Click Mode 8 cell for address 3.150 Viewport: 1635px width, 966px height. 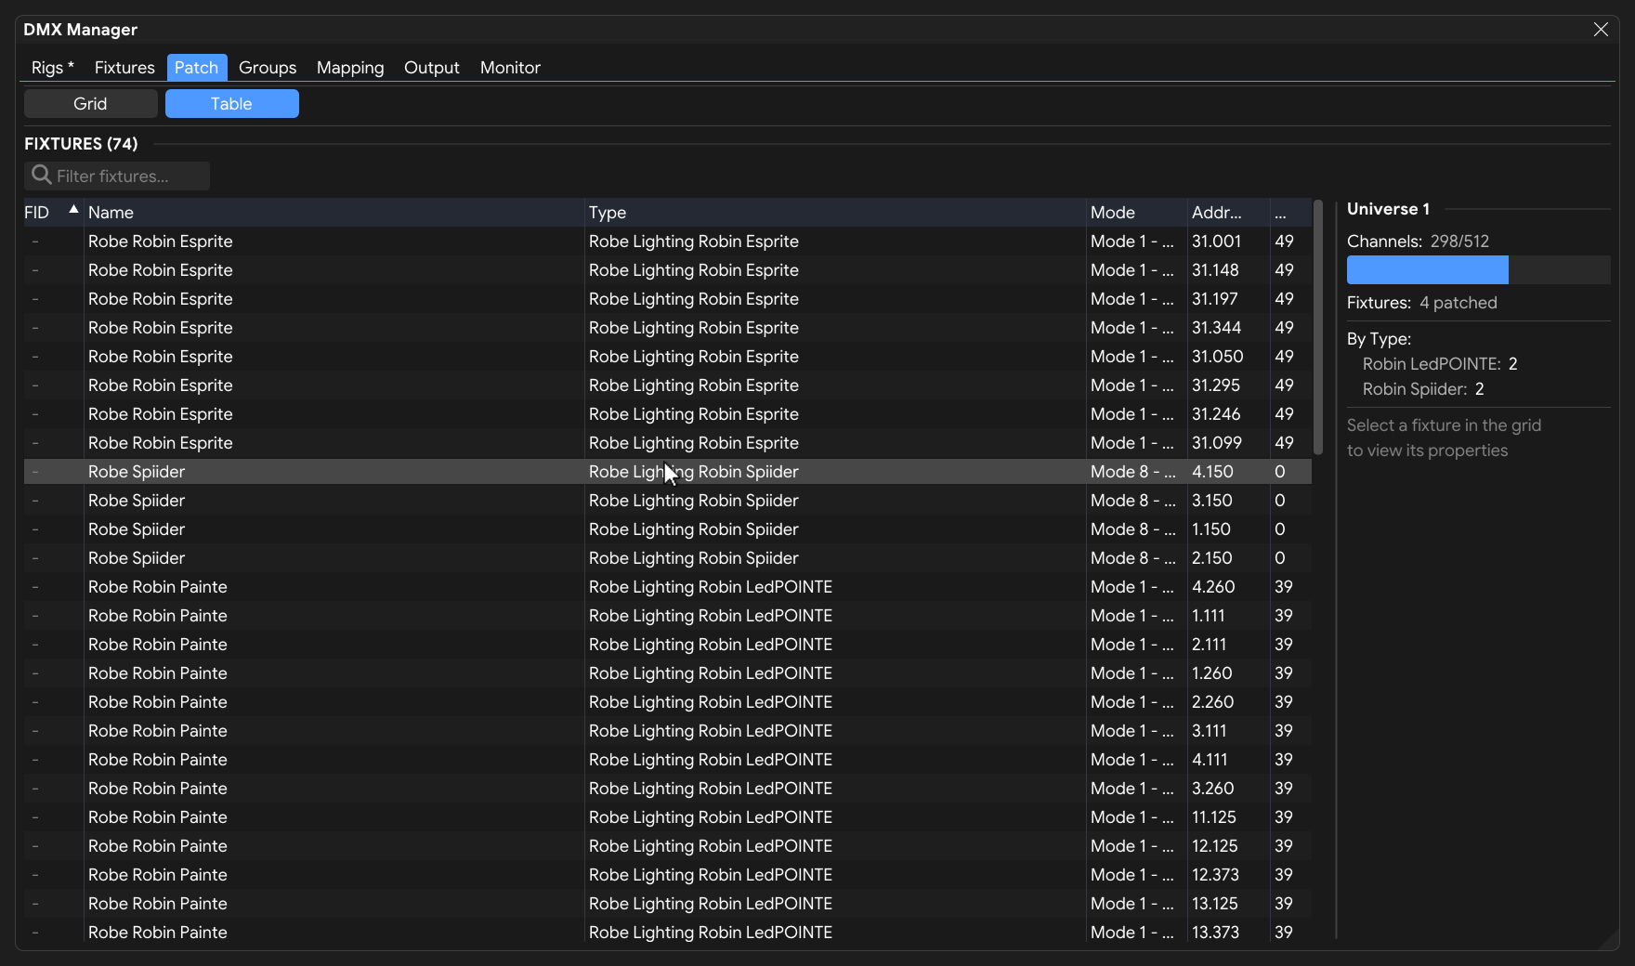coord(1137,501)
